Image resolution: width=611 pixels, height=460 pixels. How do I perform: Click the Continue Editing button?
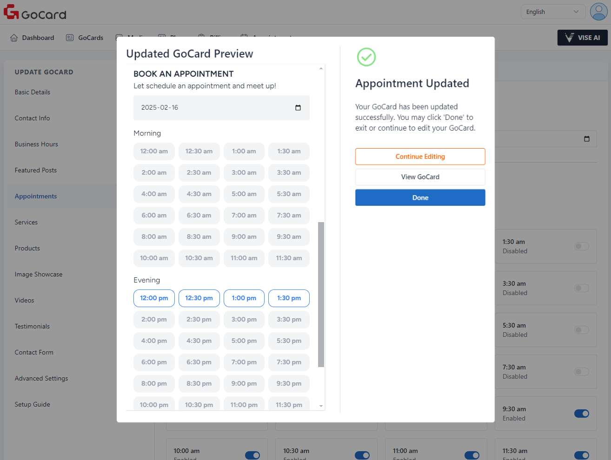[x=420, y=157]
